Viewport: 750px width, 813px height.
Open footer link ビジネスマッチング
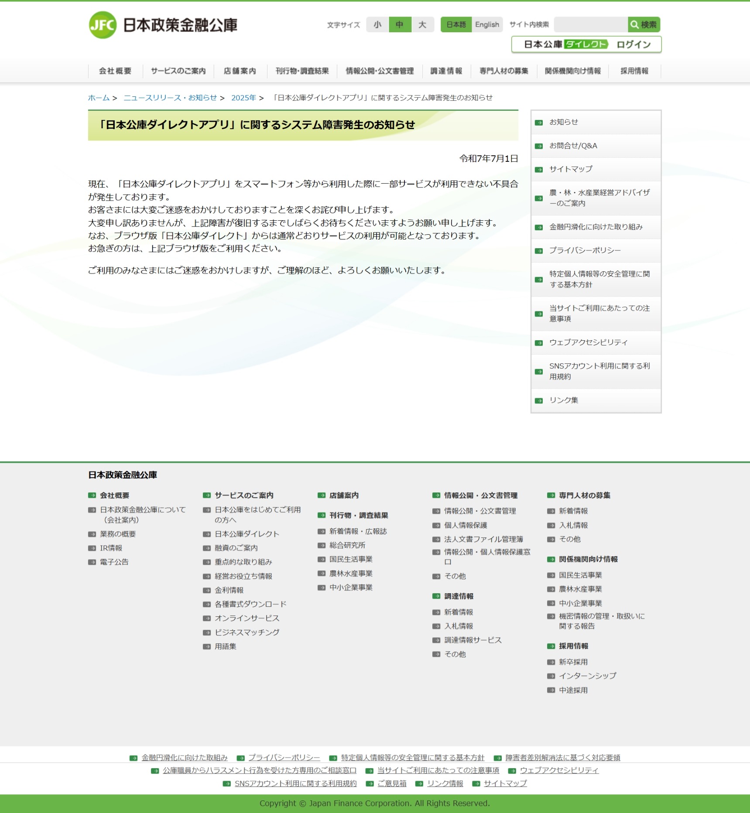coord(247,632)
